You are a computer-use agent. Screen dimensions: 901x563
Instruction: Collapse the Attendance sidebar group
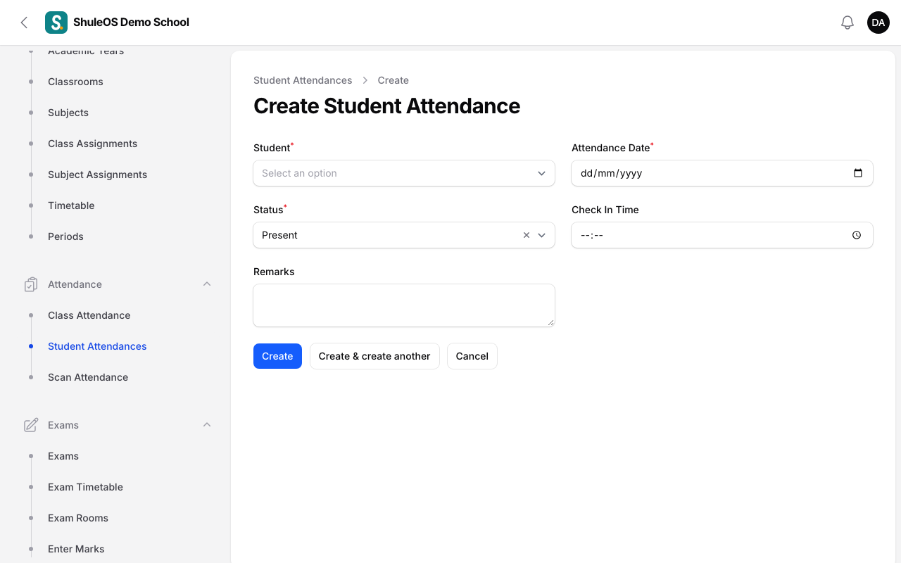pyautogui.click(x=207, y=284)
